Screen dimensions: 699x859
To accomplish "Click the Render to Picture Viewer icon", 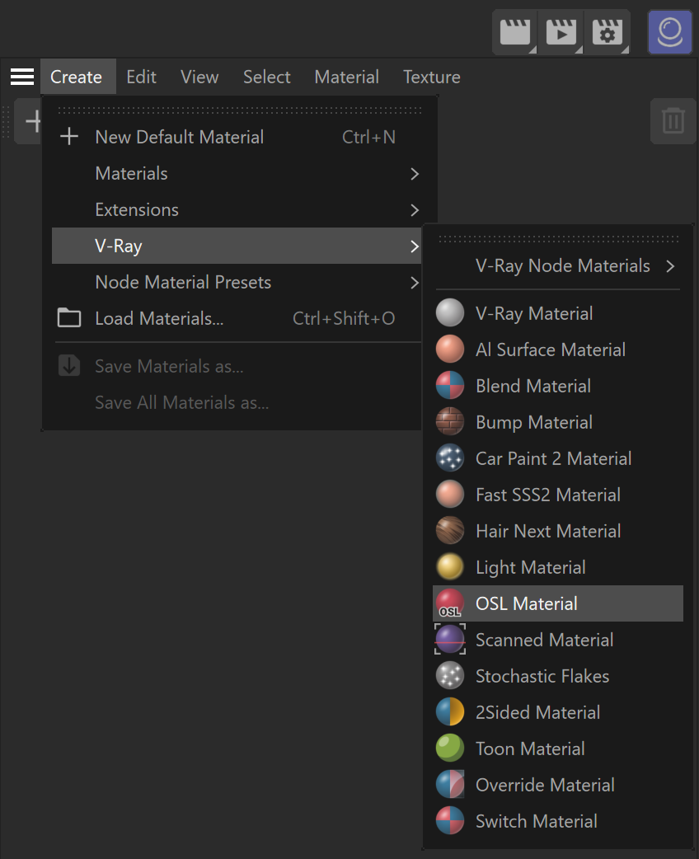I will [x=561, y=32].
